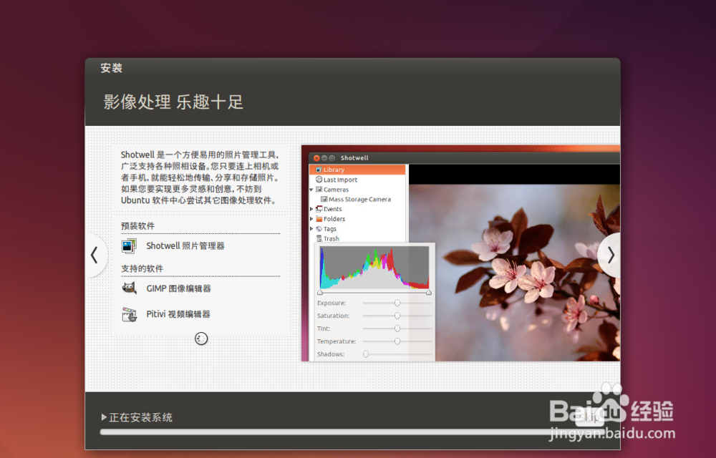
Task: Open the Trash icon in Shotwell
Action: [x=319, y=238]
